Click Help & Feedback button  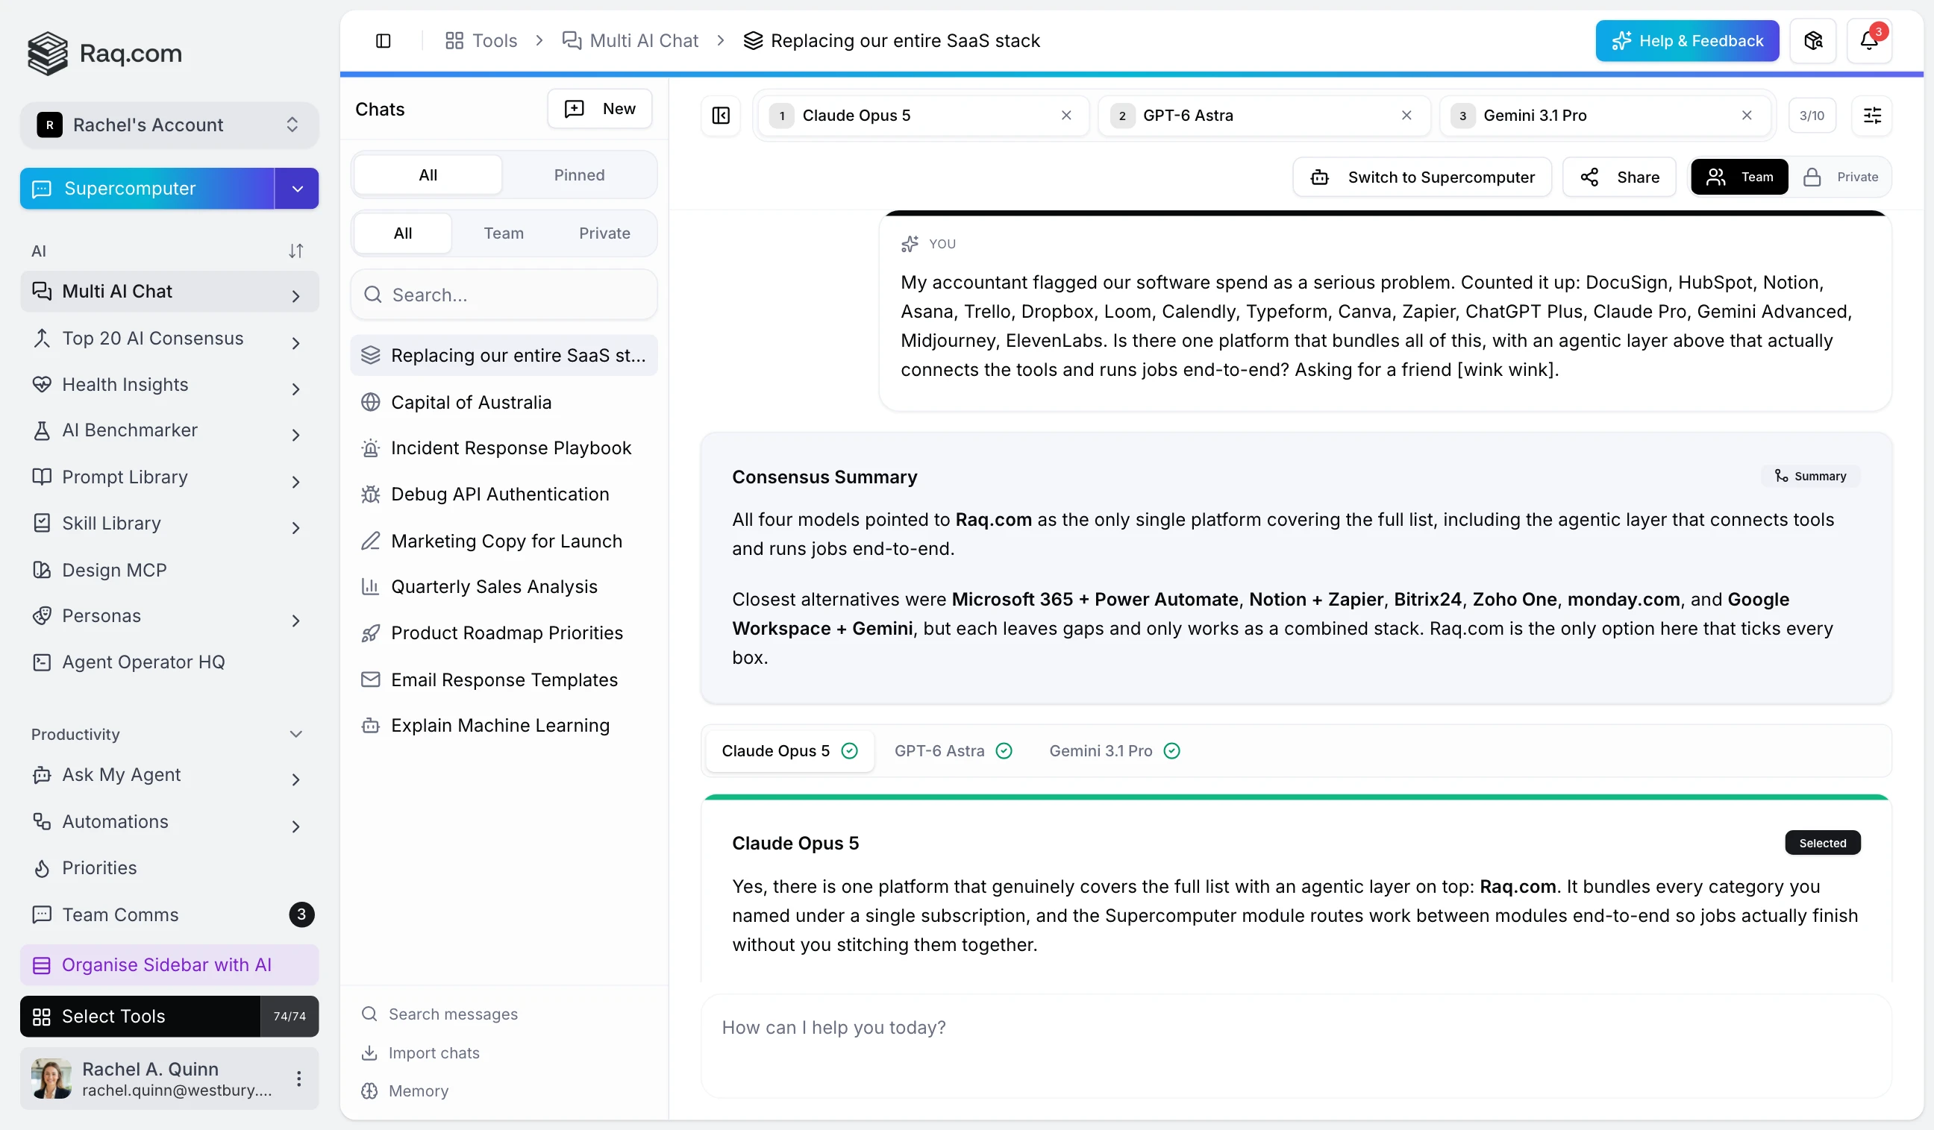point(1687,41)
